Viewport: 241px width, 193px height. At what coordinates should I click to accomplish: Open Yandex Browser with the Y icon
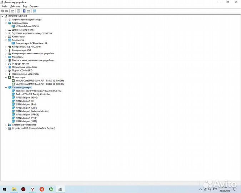tap(32, 189)
